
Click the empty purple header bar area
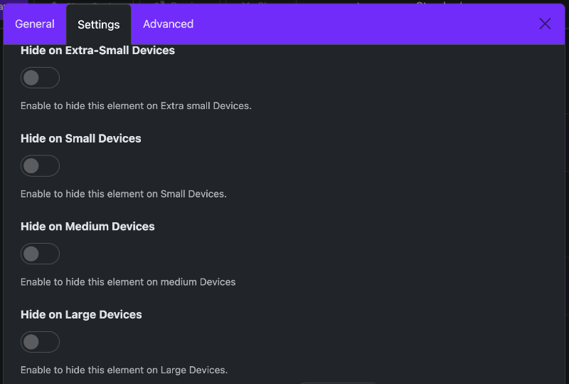(356, 24)
